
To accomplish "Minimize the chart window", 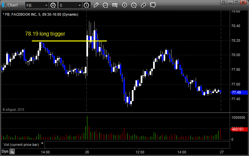I will point(230,2).
